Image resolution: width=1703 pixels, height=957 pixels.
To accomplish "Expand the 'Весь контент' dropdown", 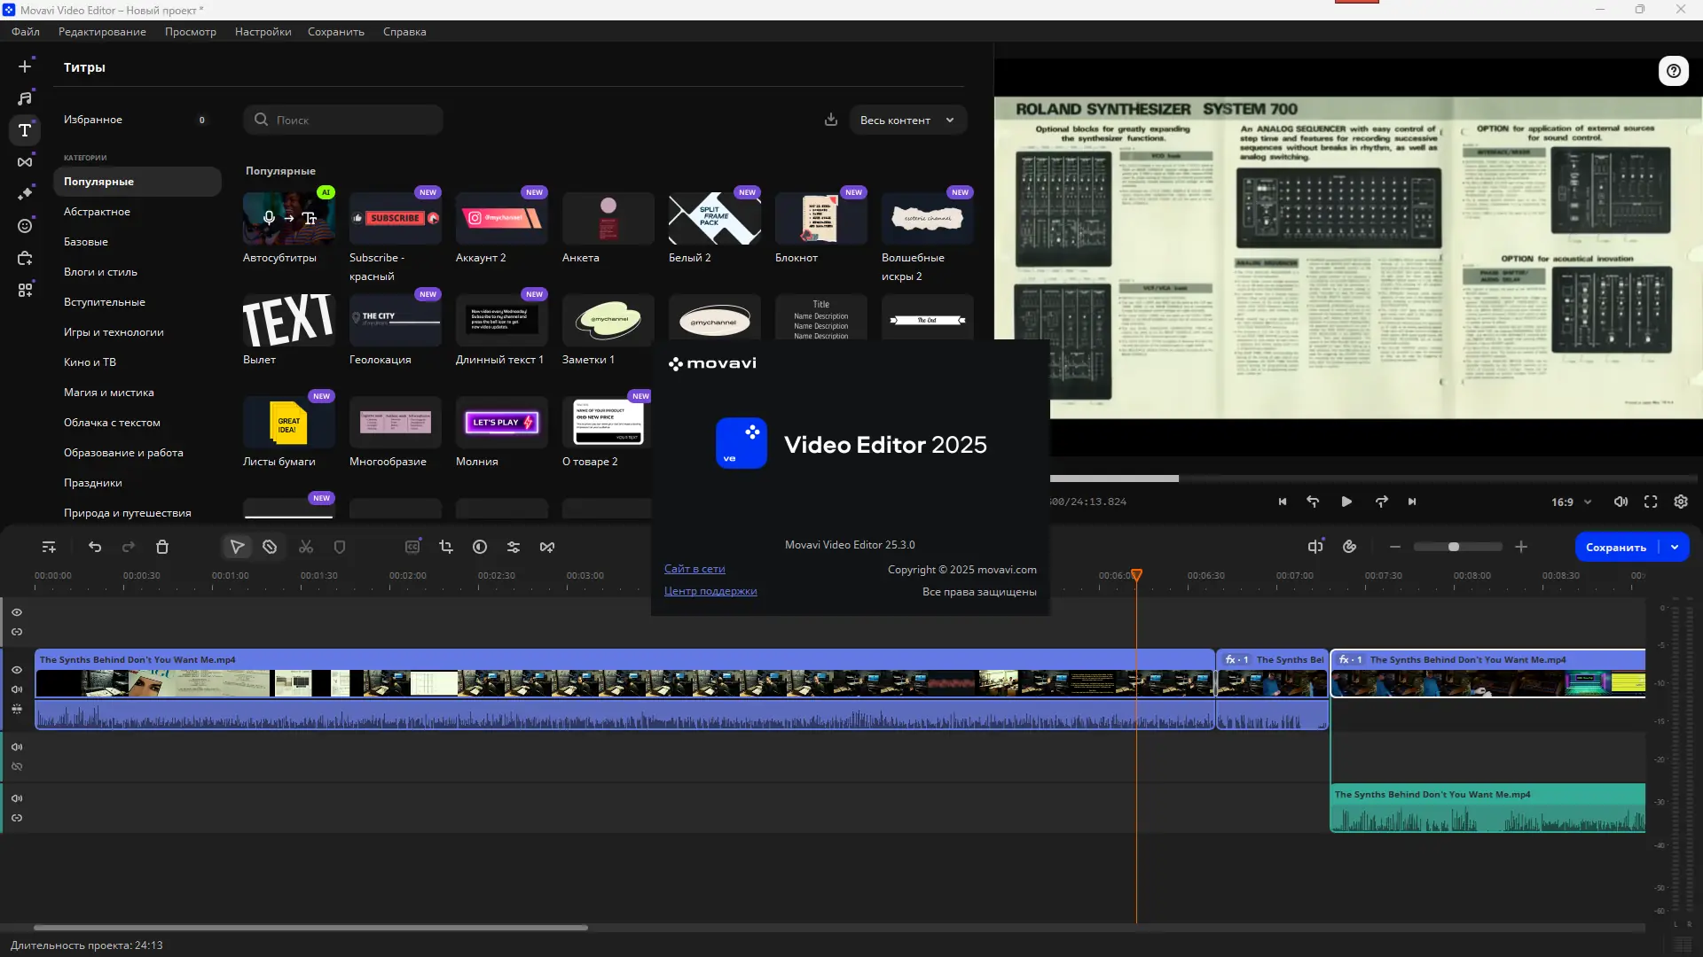I will tap(907, 120).
